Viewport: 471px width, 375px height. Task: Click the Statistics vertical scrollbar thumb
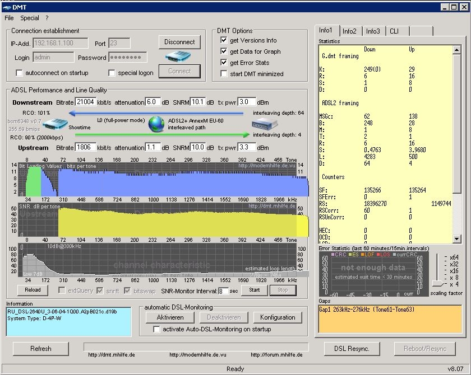[x=456, y=124]
